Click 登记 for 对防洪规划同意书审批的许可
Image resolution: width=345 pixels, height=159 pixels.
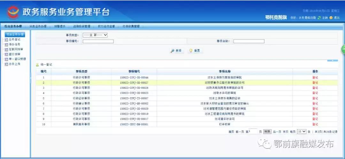pos(315,88)
